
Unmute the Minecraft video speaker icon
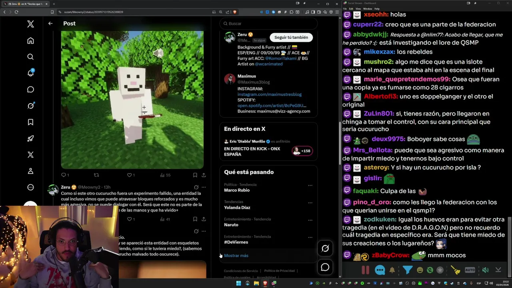coord(158,53)
